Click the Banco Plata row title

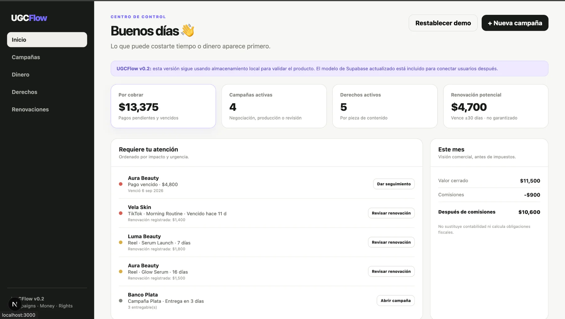pyautogui.click(x=143, y=294)
